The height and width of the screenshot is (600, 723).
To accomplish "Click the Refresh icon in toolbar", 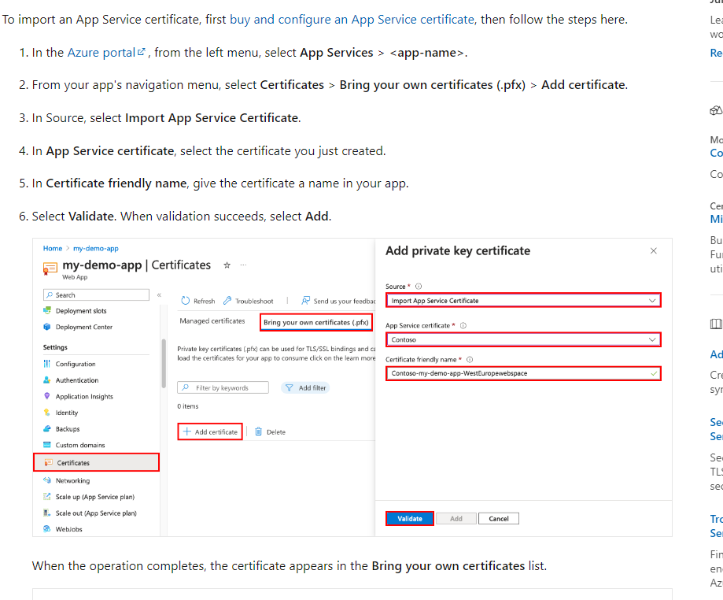I will point(186,301).
